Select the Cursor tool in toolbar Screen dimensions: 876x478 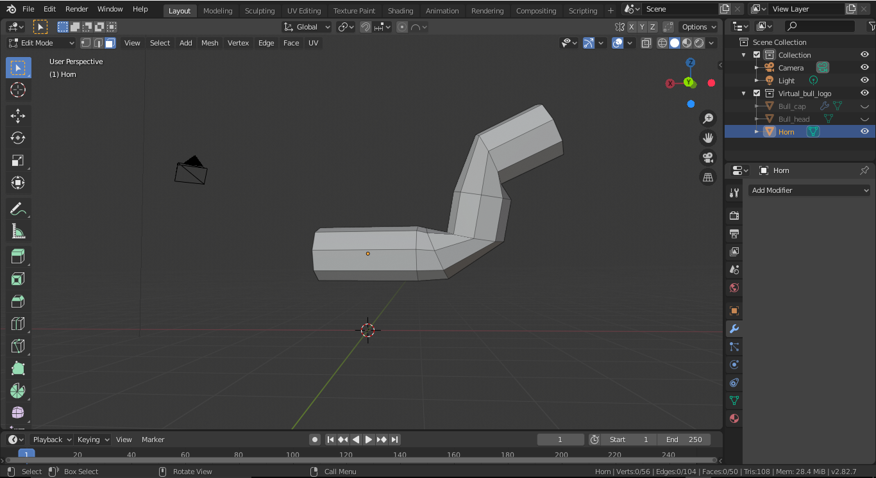click(18, 90)
